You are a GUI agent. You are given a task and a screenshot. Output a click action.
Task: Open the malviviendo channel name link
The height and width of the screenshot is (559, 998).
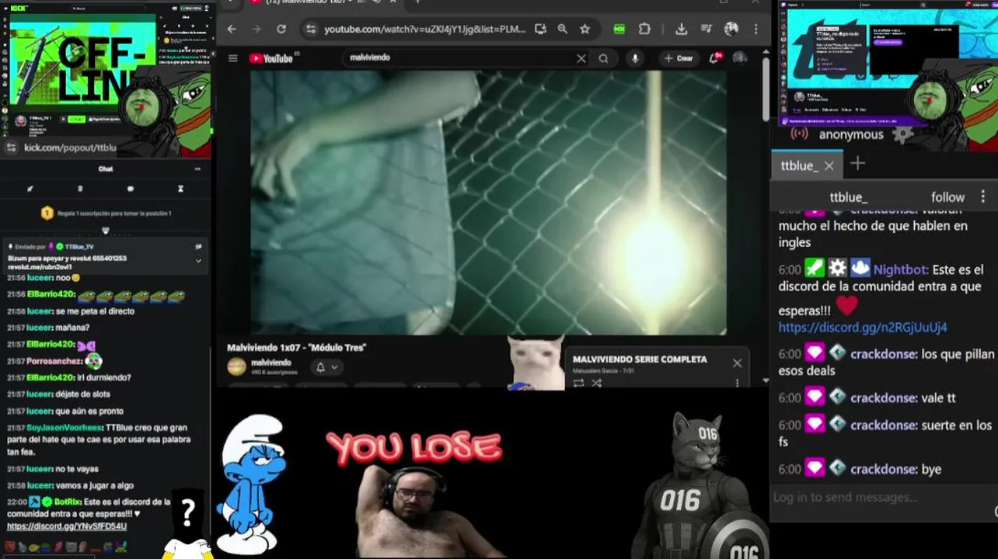pyautogui.click(x=271, y=363)
